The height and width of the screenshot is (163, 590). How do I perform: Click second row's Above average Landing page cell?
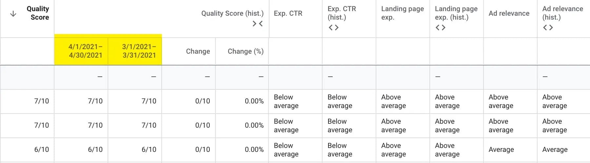393,126
